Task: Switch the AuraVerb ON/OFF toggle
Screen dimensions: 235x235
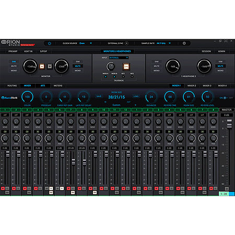Action: point(225,98)
